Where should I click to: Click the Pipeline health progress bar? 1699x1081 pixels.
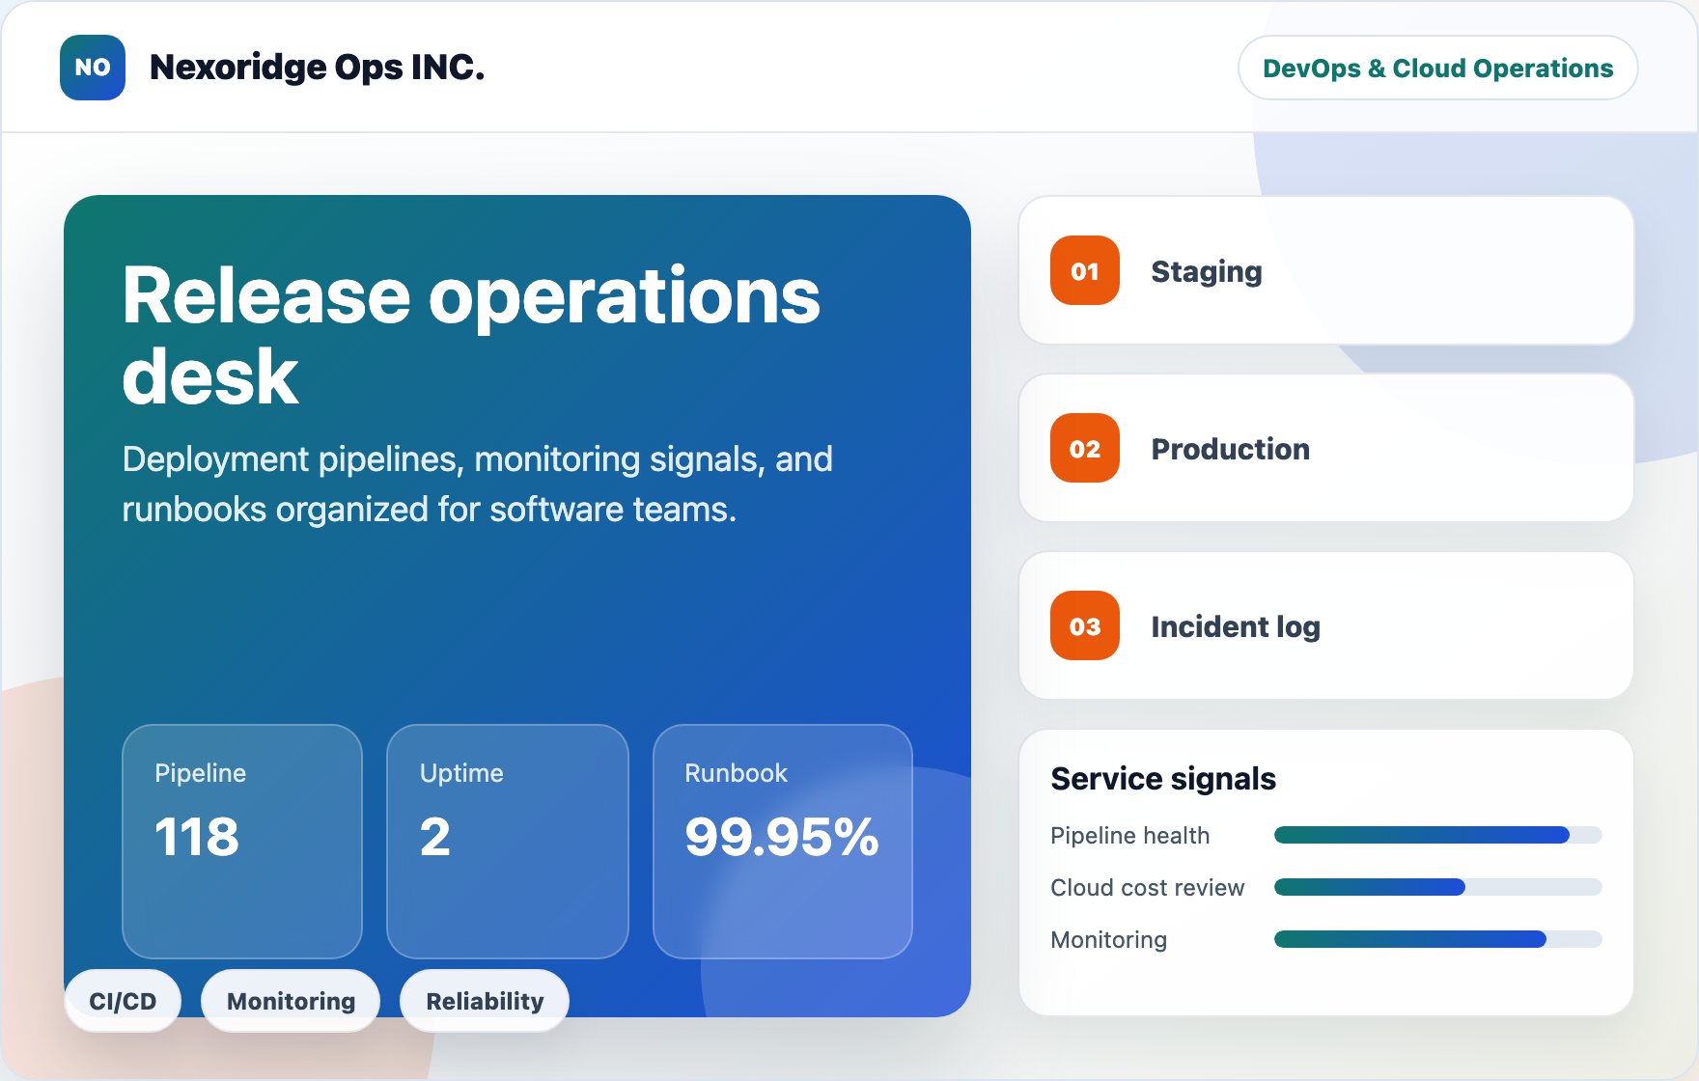coord(1437,835)
